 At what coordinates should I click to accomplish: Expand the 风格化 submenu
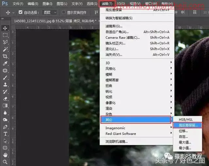pos(137,69)
